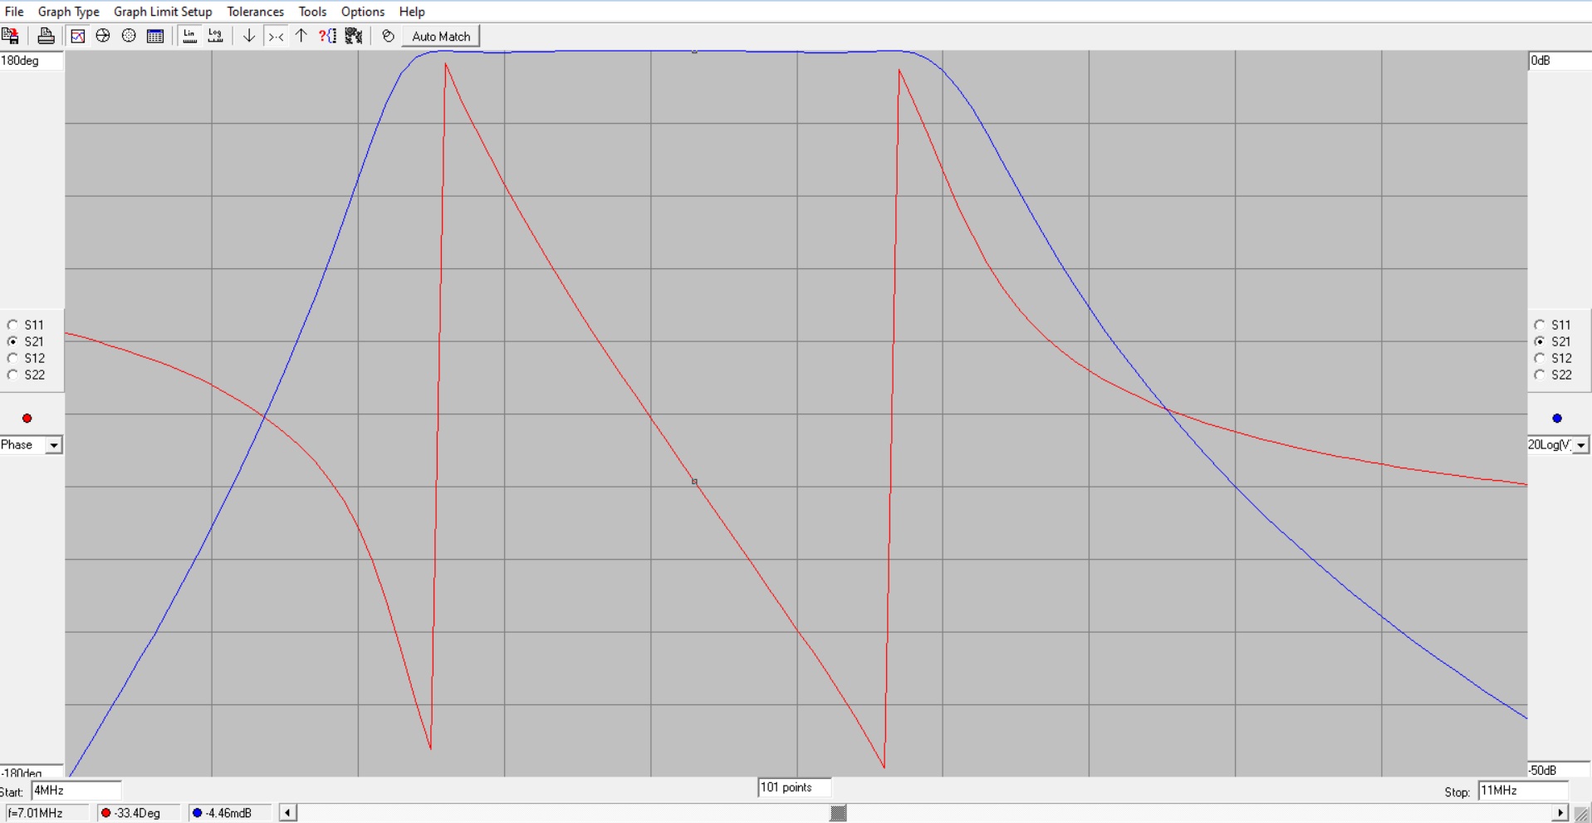
Task: Select left S21 radio button
Action: pyautogui.click(x=12, y=341)
